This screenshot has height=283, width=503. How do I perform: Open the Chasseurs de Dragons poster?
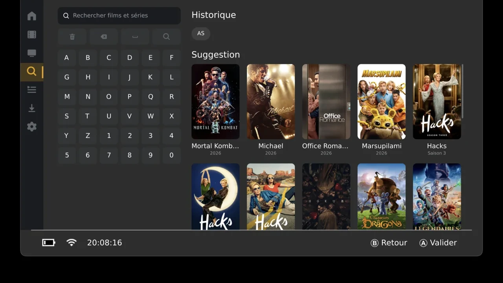pos(382,197)
